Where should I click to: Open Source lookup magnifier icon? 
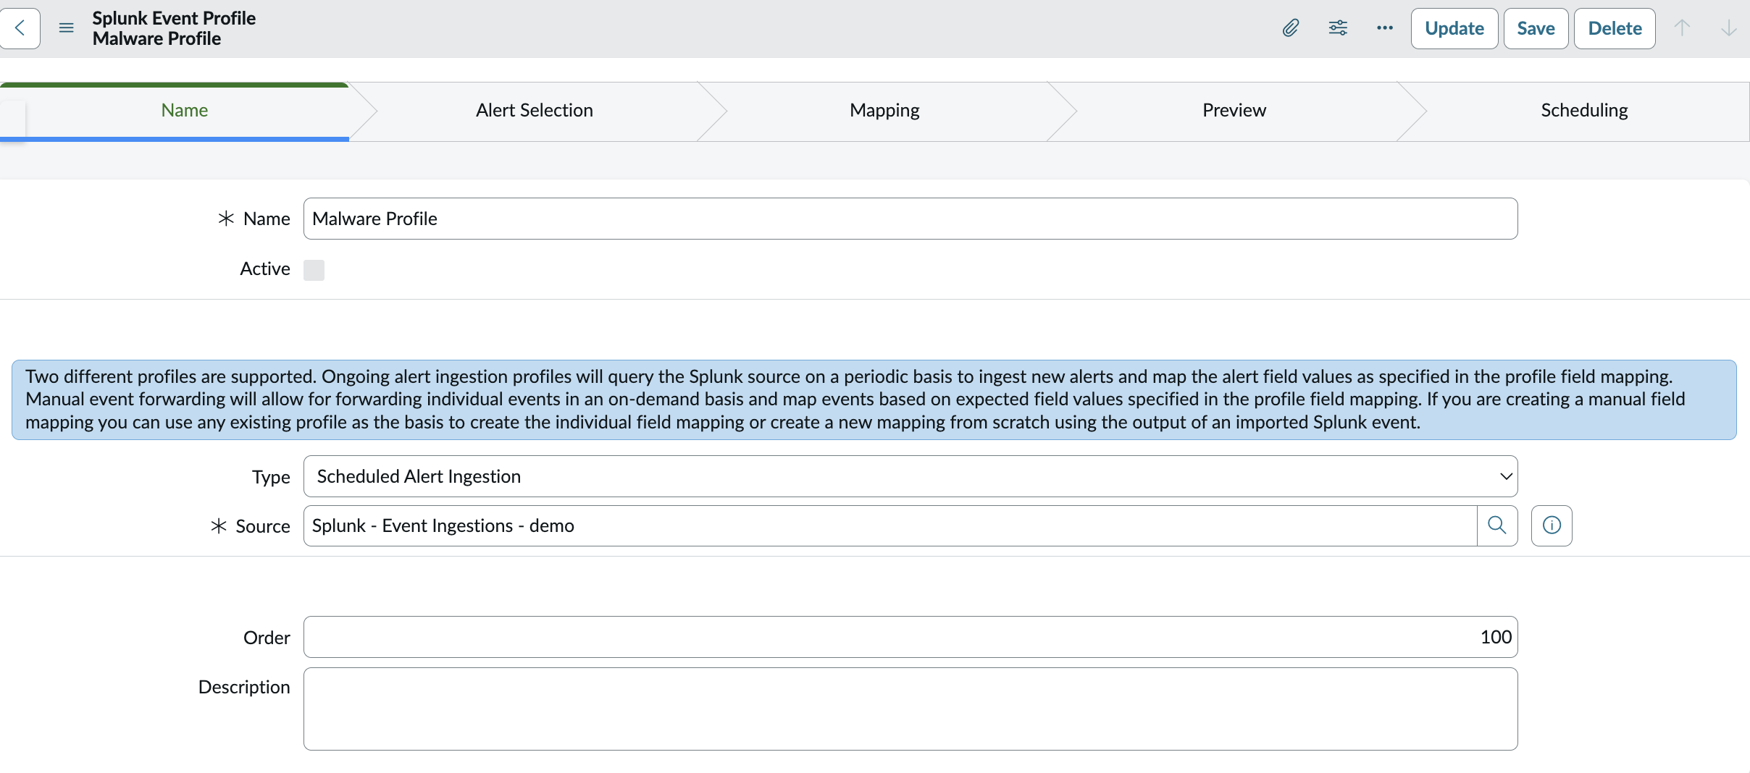point(1497,525)
